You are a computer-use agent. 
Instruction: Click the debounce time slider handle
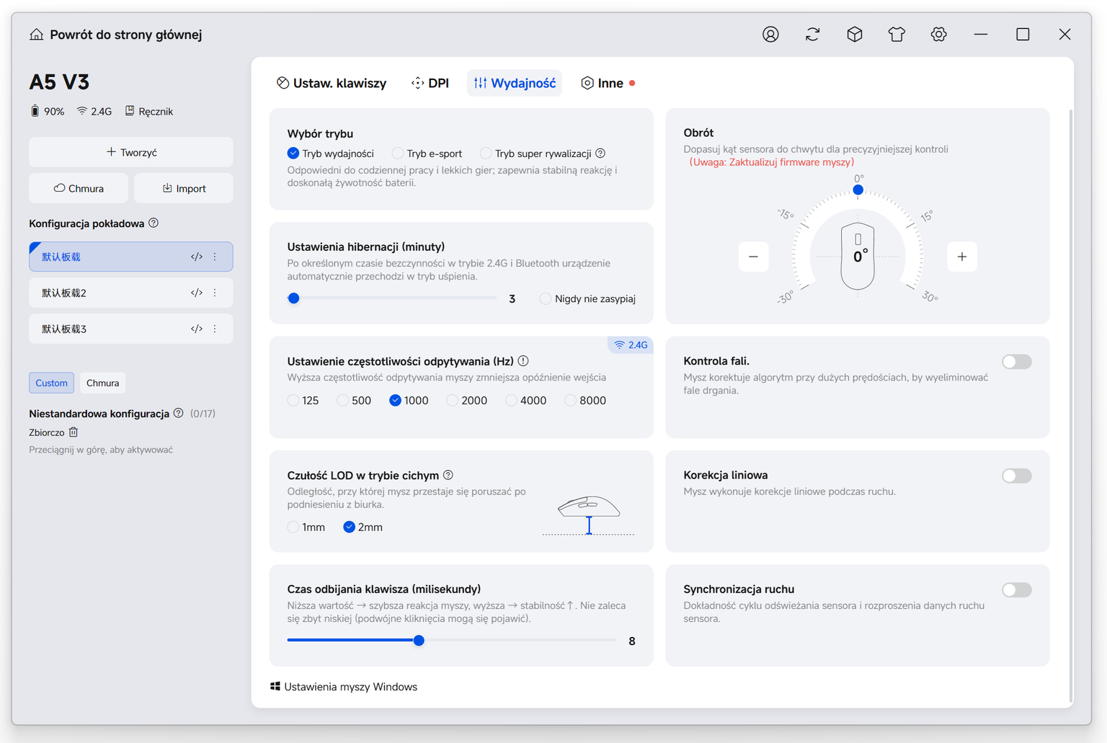(419, 640)
